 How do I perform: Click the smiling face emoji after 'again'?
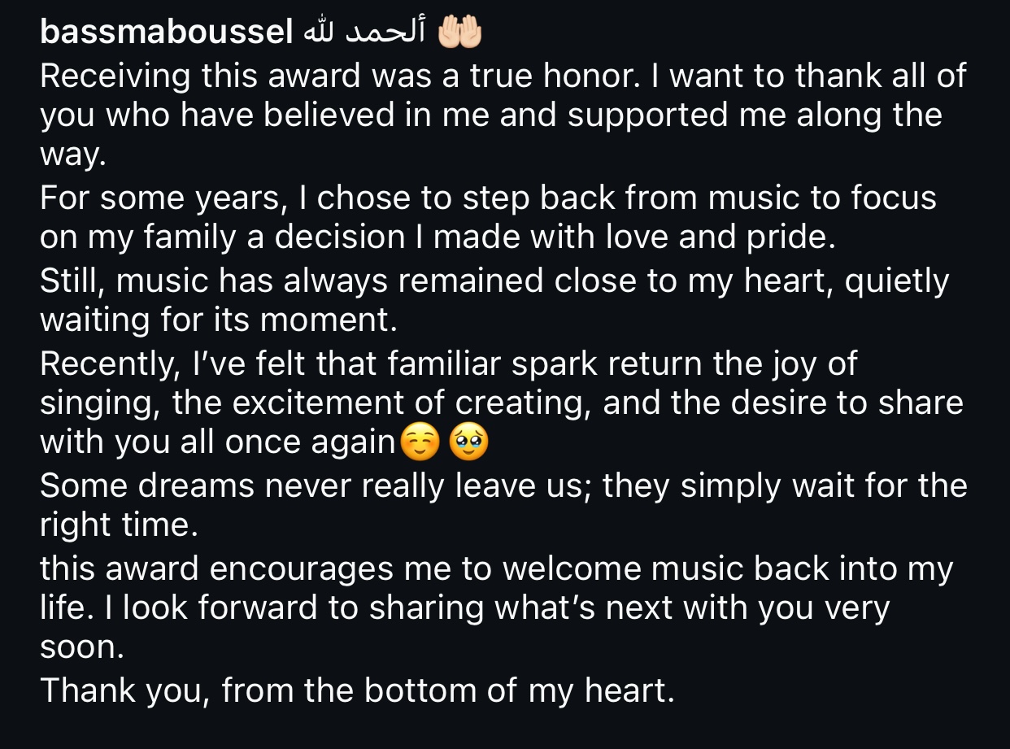(420, 442)
